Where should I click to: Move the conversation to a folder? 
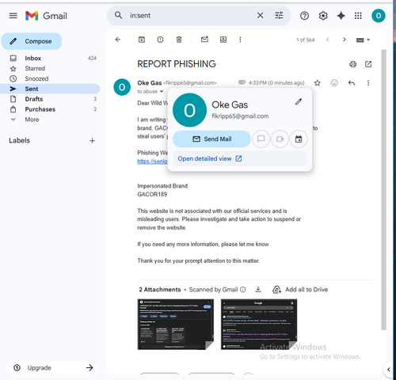point(223,40)
